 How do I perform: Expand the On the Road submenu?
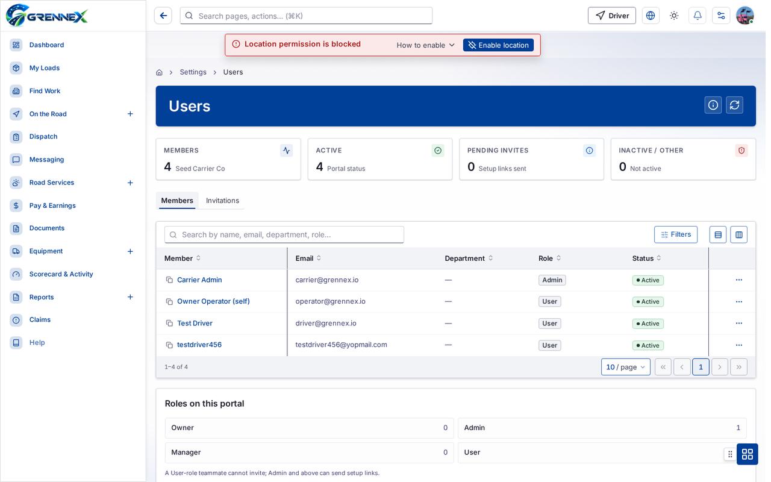pyautogui.click(x=130, y=114)
